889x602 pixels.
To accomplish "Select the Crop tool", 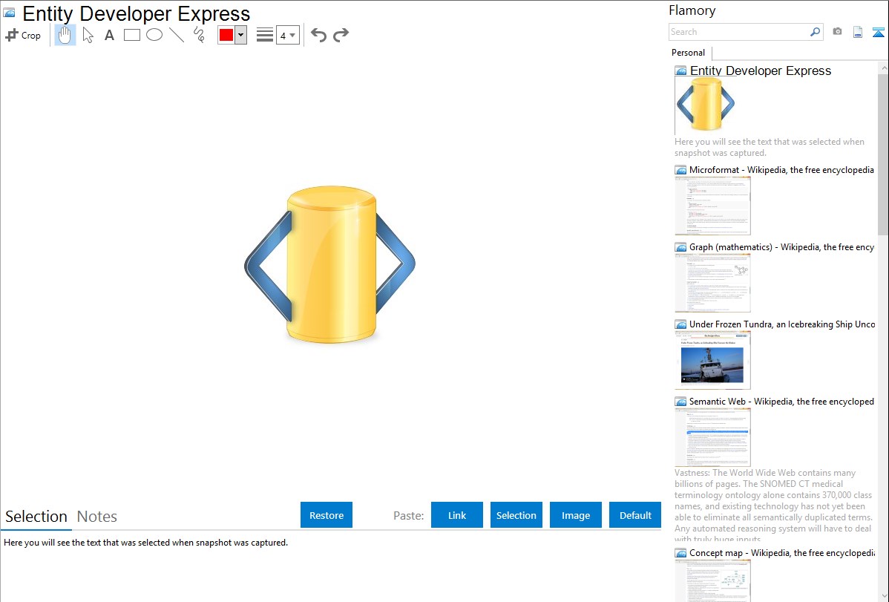I will (x=23, y=35).
